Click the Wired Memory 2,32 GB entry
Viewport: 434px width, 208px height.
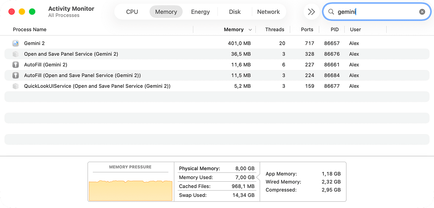click(303, 182)
